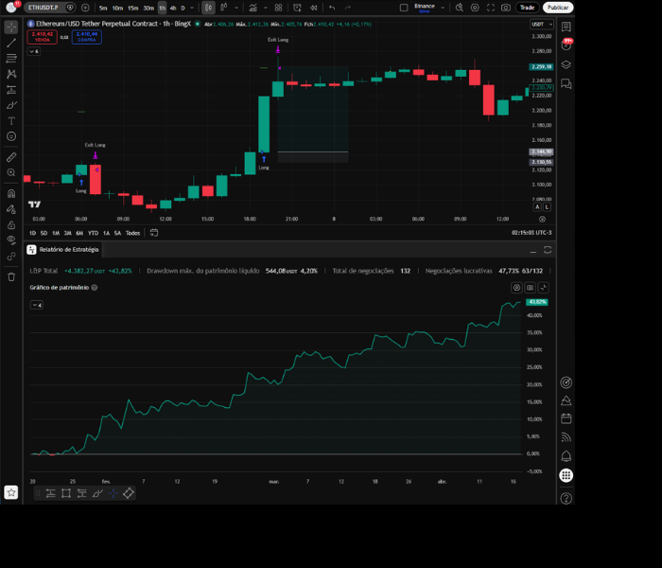Click the link drawings icon
This screenshot has width=662, height=568.
click(x=11, y=257)
